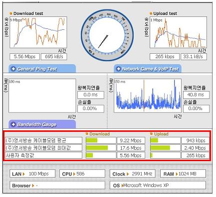Viewport: 216px width, 197px height.
Task: Click the speedometer gauge dial
Action: point(107,35)
